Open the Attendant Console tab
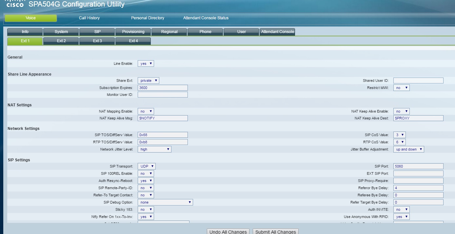This screenshot has width=455, height=234. coord(277,32)
